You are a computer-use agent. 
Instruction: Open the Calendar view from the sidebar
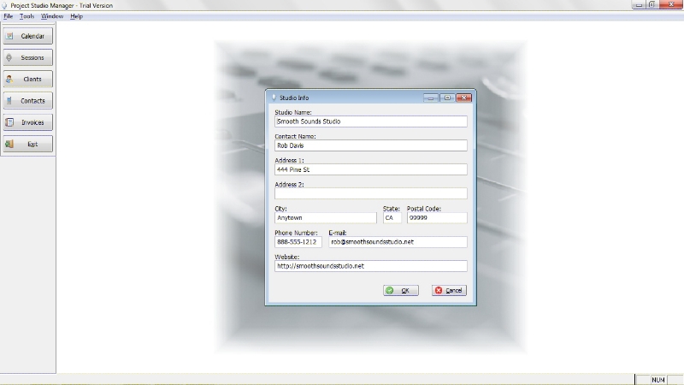click(x=28, y=37)
